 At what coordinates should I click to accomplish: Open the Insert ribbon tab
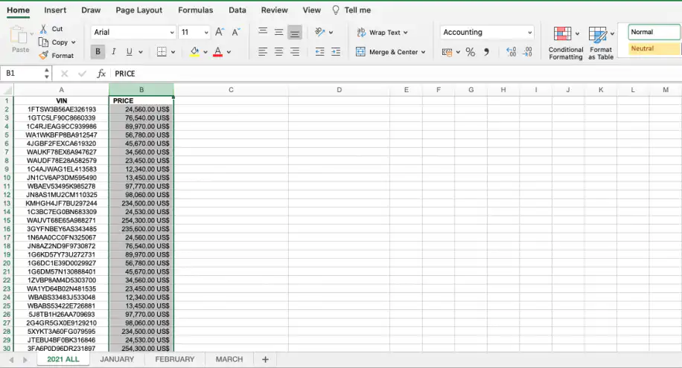point(55,10)
